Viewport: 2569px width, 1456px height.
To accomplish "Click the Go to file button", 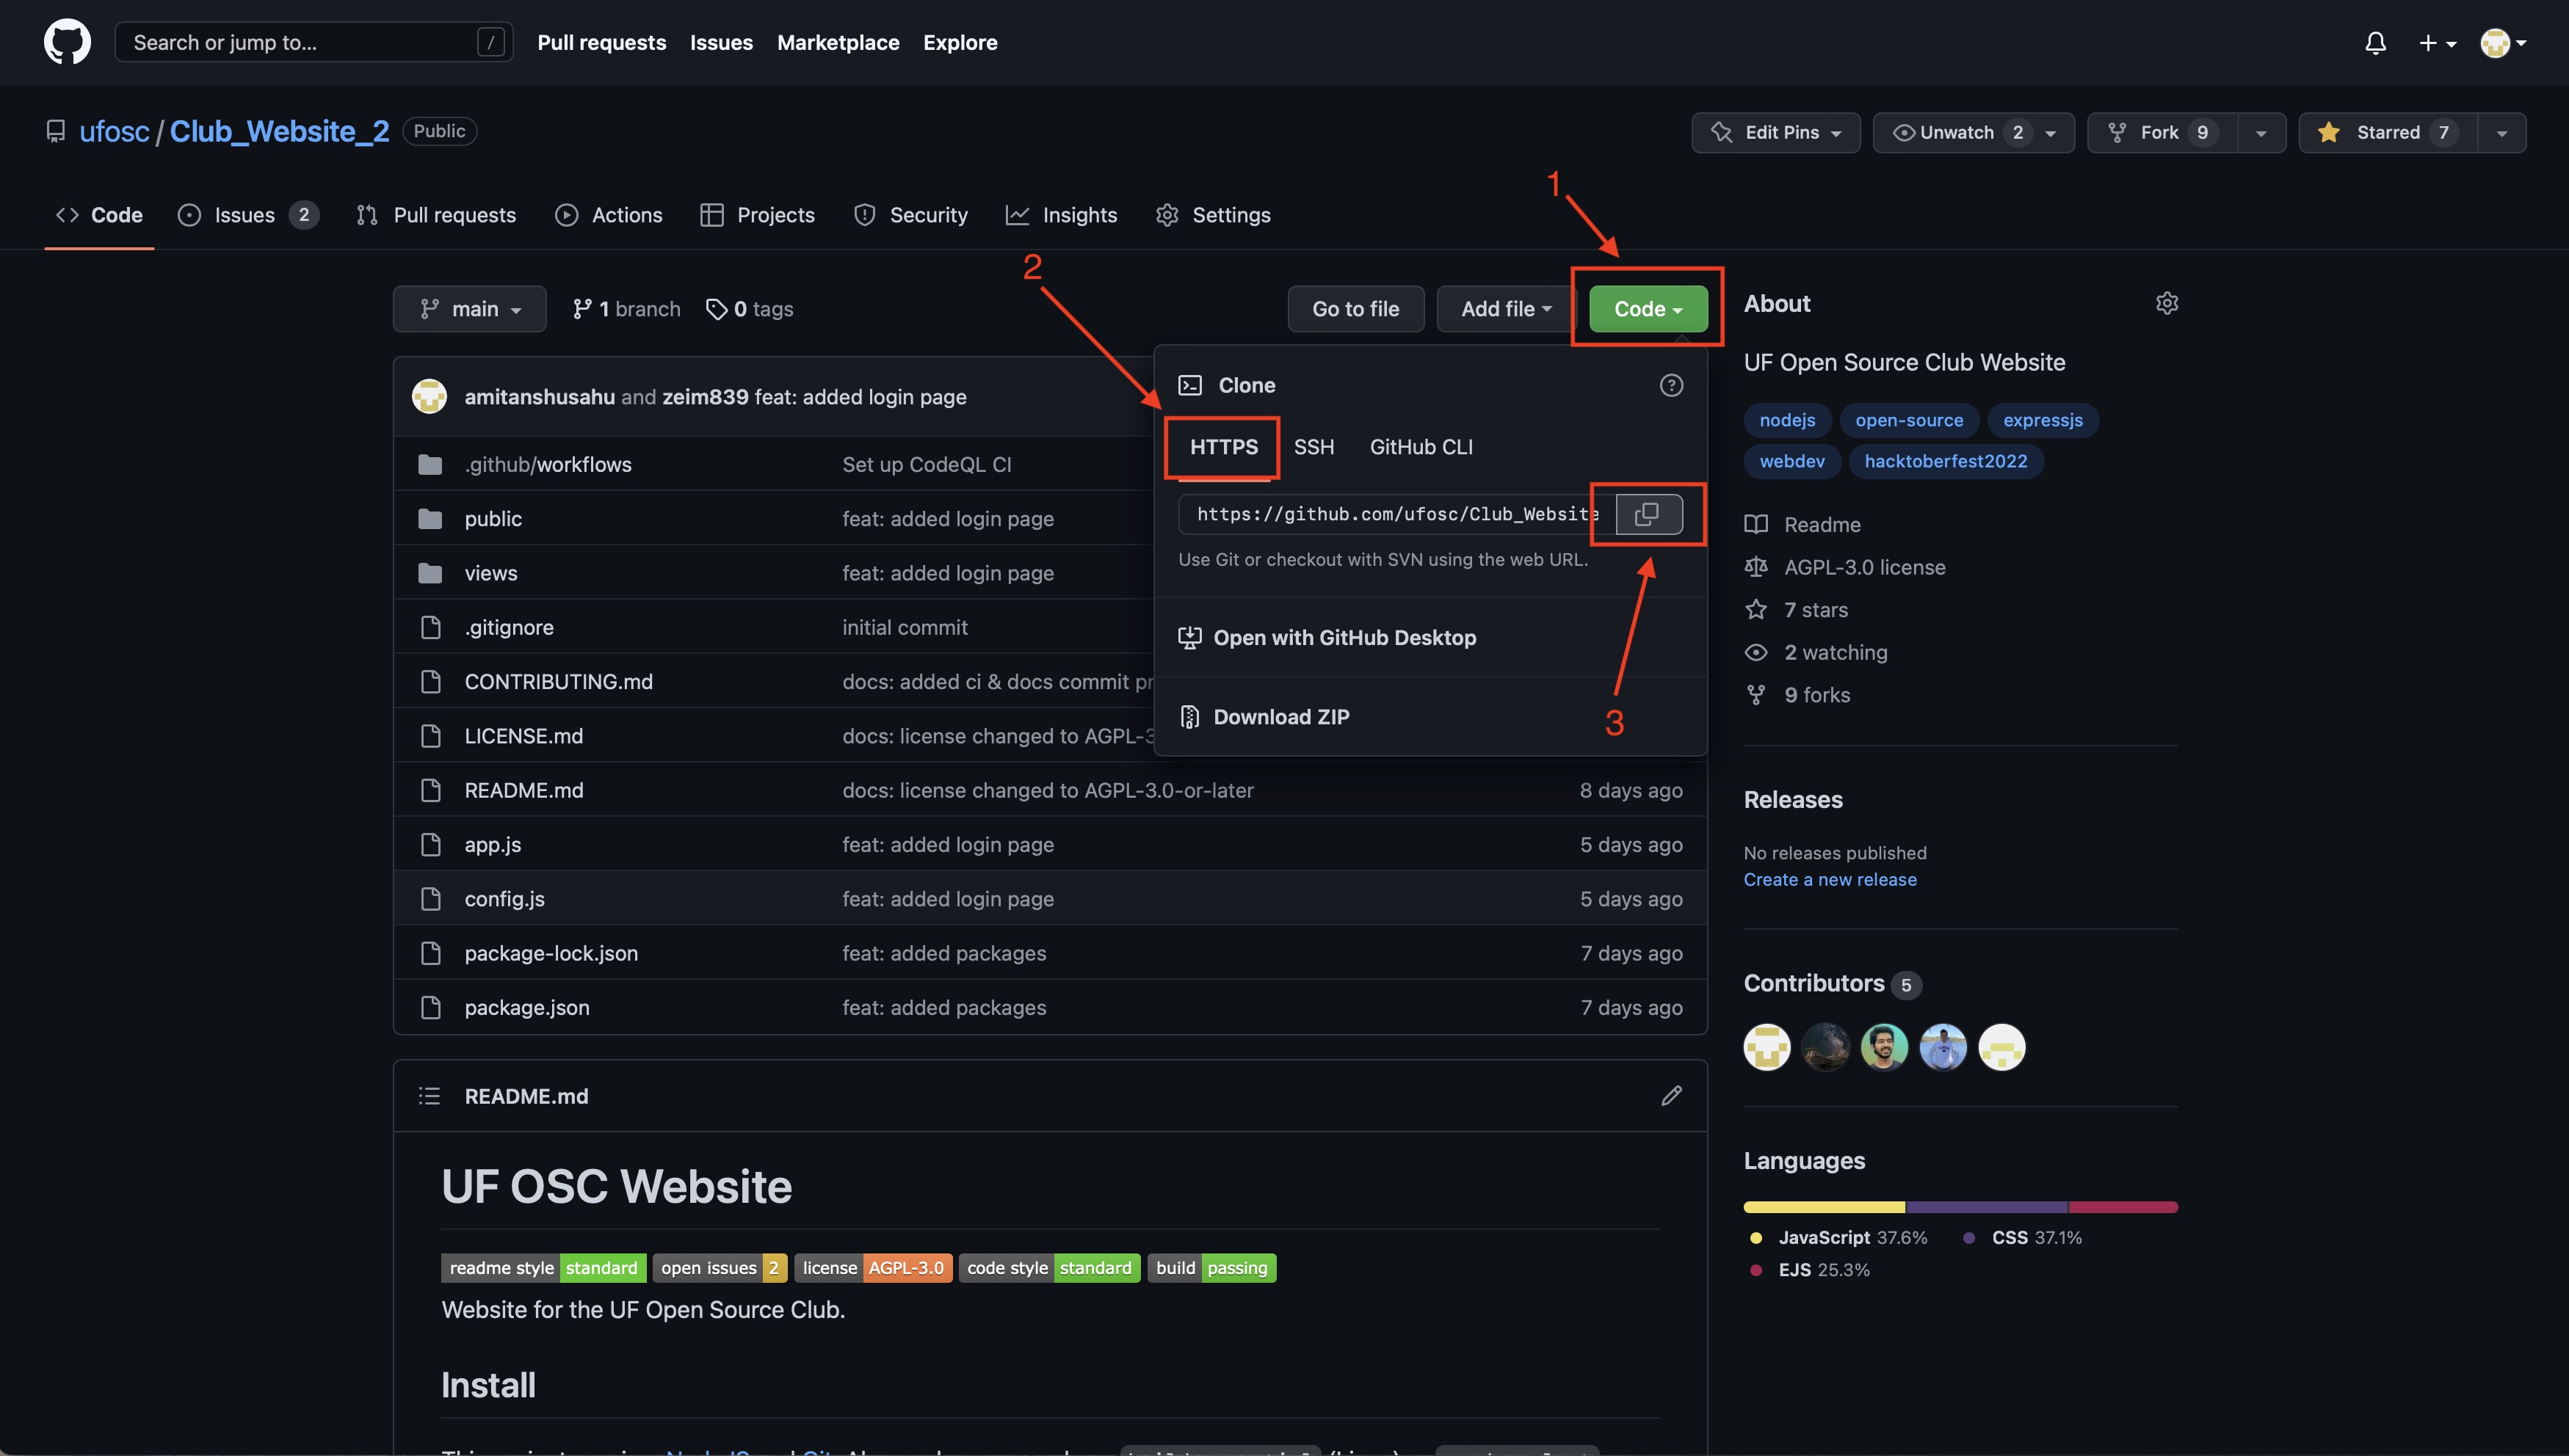I will [1355, 309].
